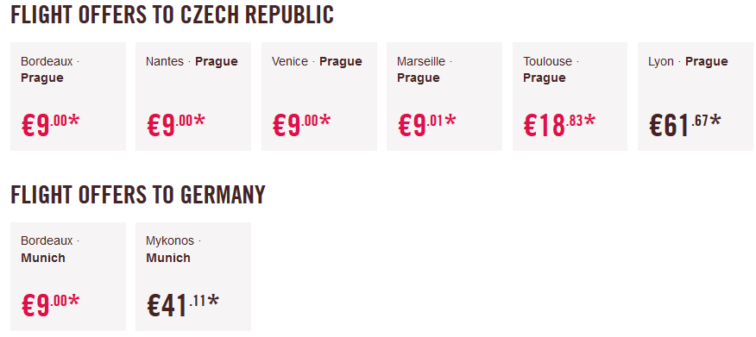The height and width of the screenshot is (337, 756).
Task: Open the Mykonos to Munich flight offer
Action: pyautogui.click(x=193, y=277)
